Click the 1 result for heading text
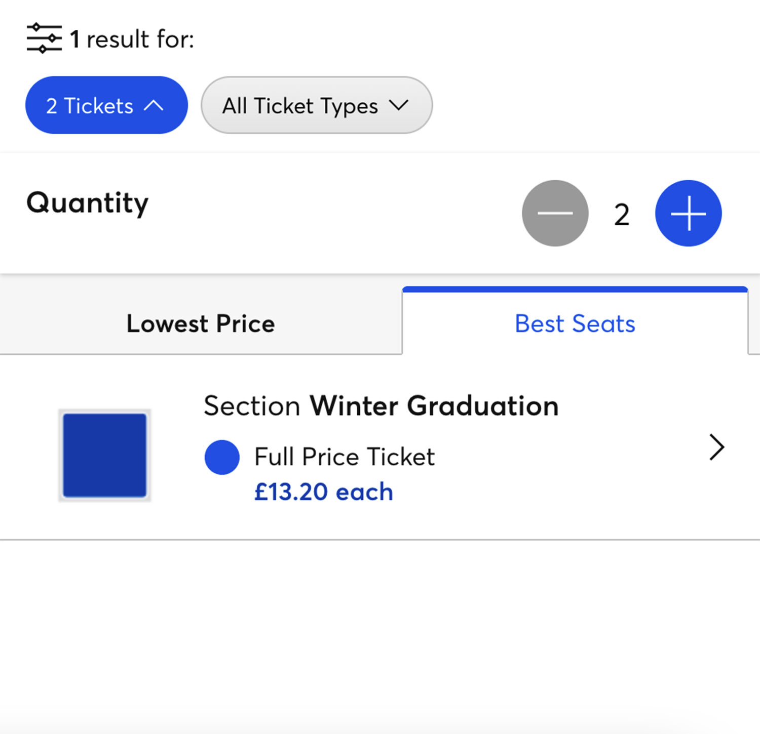The width and height of the screenshot is (760, 734). (x=132, y=39)
